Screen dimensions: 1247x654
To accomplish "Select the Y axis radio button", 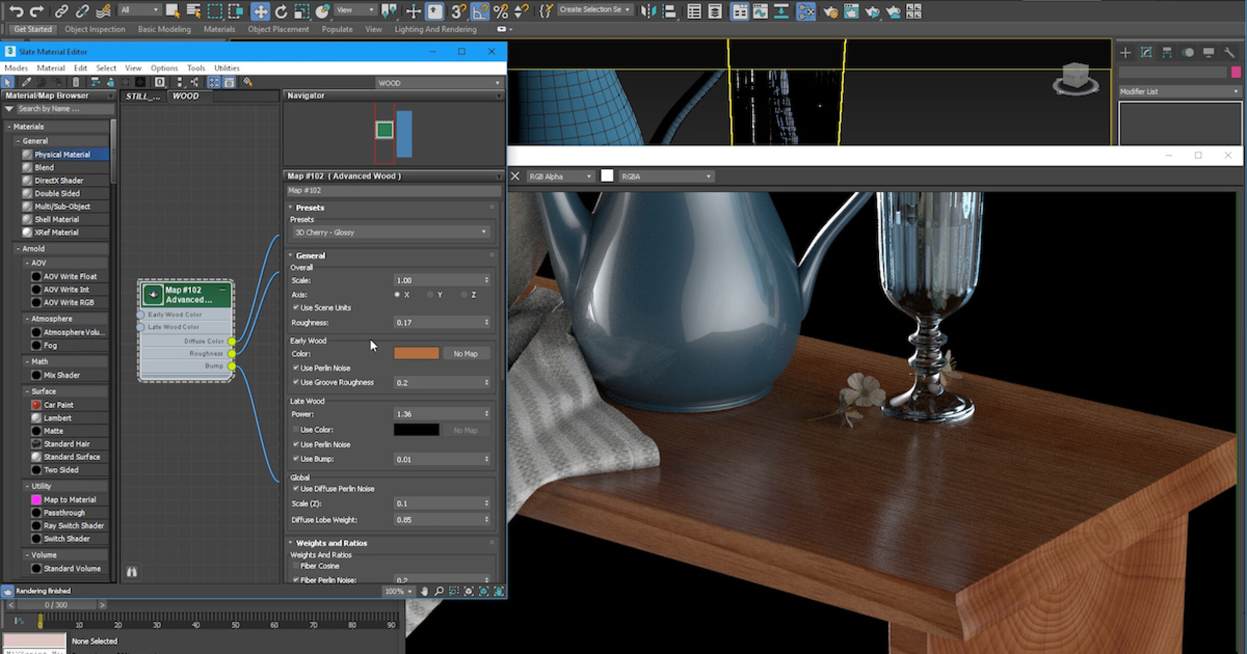I will [x=430, y=295].
